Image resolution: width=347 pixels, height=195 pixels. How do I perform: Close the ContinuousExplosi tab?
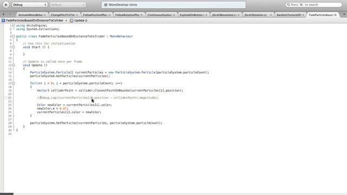click(174, 15)
